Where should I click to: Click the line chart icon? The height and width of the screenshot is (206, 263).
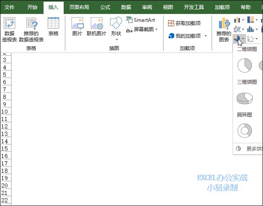[x=237, y=30]
